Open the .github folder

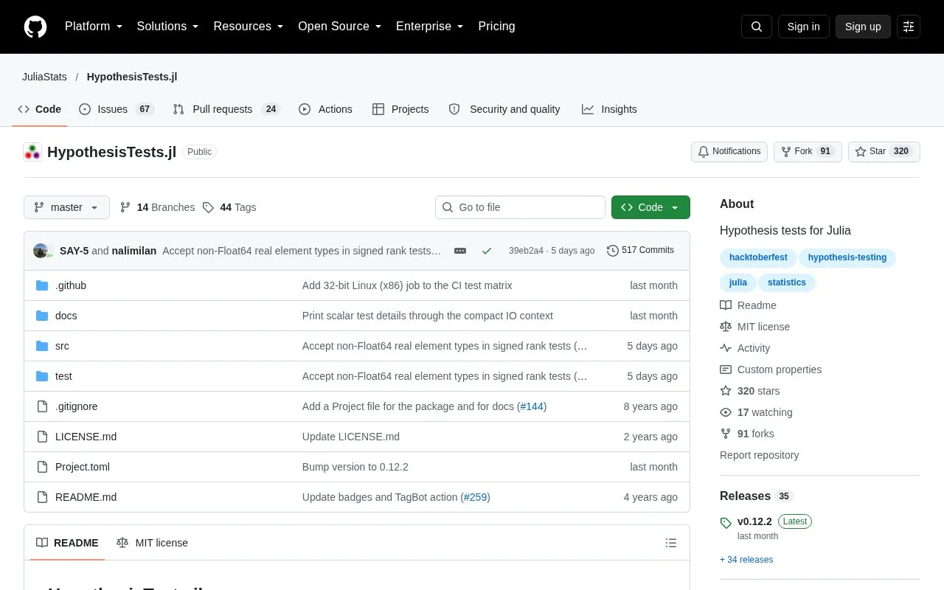click(x=71, y=285)
